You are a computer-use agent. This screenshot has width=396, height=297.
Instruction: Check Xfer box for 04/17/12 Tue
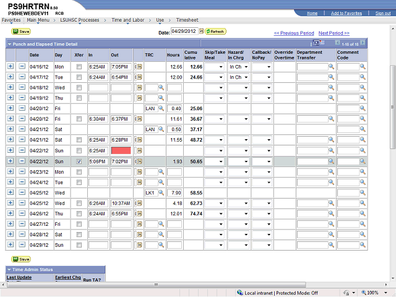[x=79, y=77]
